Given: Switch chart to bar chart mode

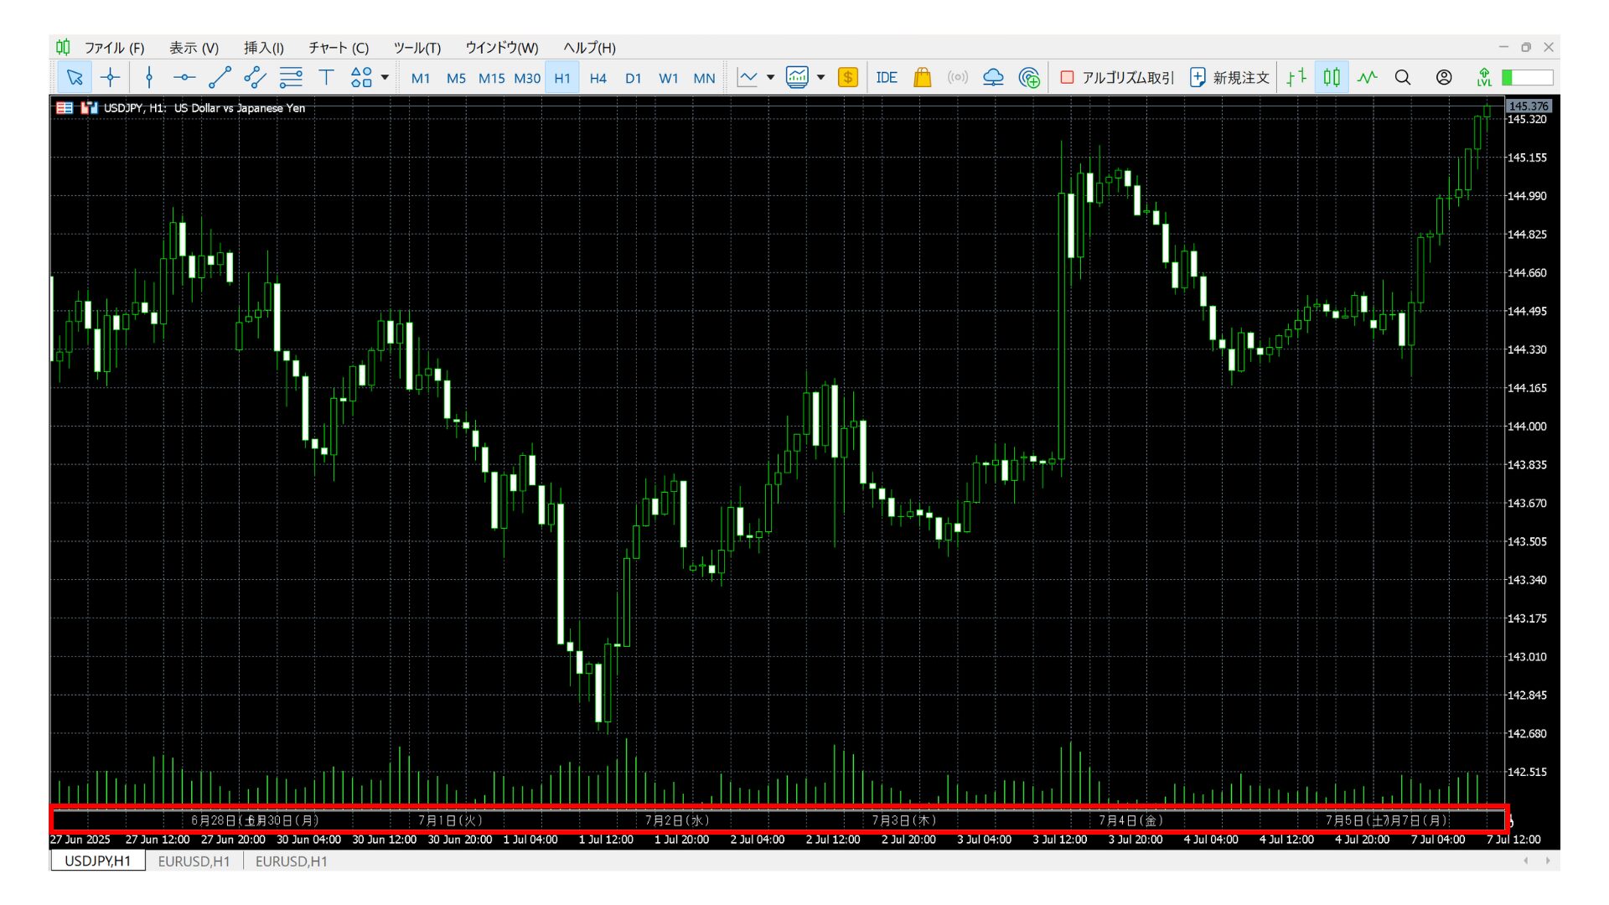Looking at the screenshot, I should click(1296, 78).
